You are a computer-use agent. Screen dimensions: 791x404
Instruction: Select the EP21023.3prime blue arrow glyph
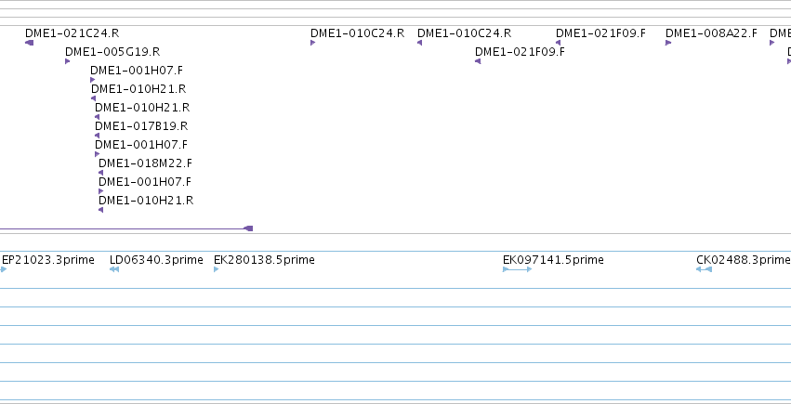tap(3, 269)
